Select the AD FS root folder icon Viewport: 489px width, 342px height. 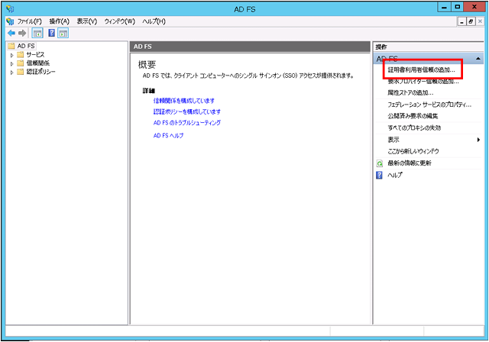11,46
